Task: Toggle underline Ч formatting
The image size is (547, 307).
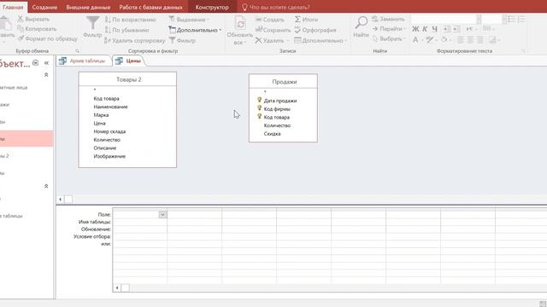Action: point(434,29)
